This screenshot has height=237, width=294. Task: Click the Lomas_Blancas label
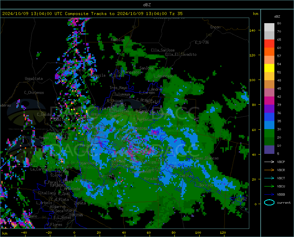(x=206, y=158)
